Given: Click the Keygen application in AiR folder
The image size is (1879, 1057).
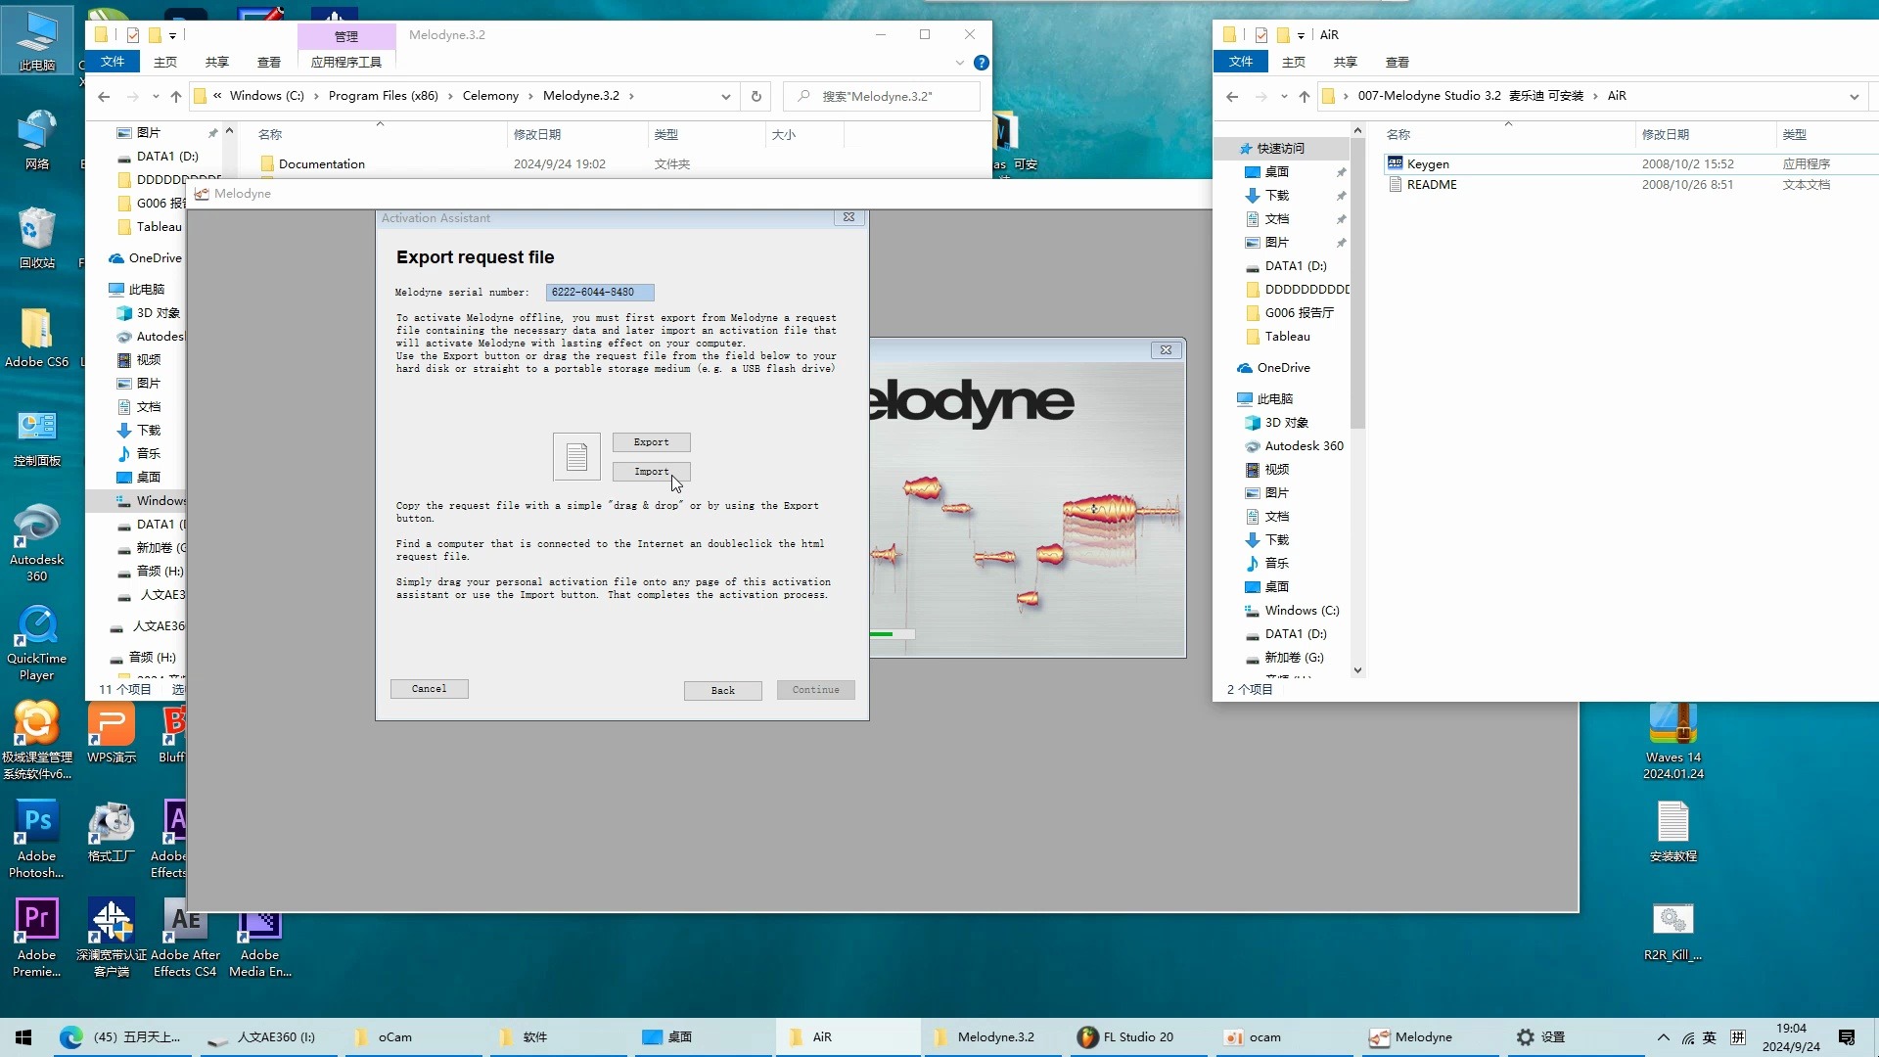Looking at the screenshot, I should point(1427,162).
